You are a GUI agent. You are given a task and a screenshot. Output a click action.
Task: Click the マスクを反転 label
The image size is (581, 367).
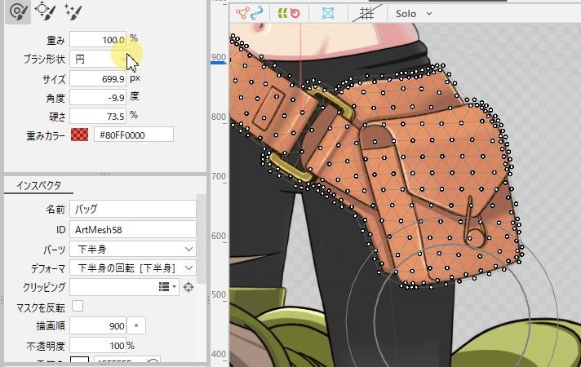point(41,307)
